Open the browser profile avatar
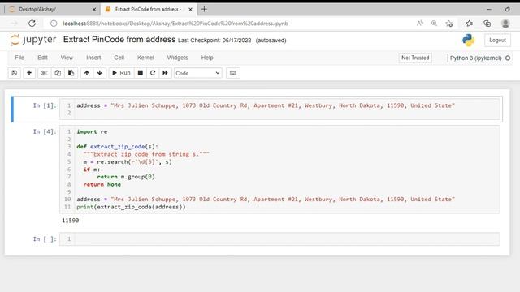Image resolution: width=520 pixels, height=292 pixels. click(505, 24)
